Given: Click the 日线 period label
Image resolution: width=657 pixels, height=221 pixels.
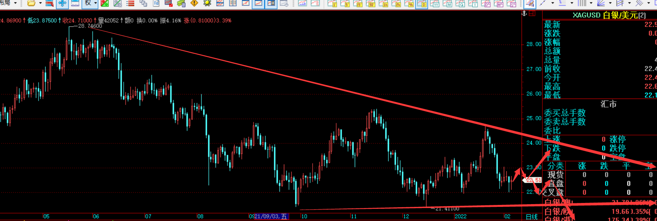Looking at the screenshot, I should [x=531, y=217].
